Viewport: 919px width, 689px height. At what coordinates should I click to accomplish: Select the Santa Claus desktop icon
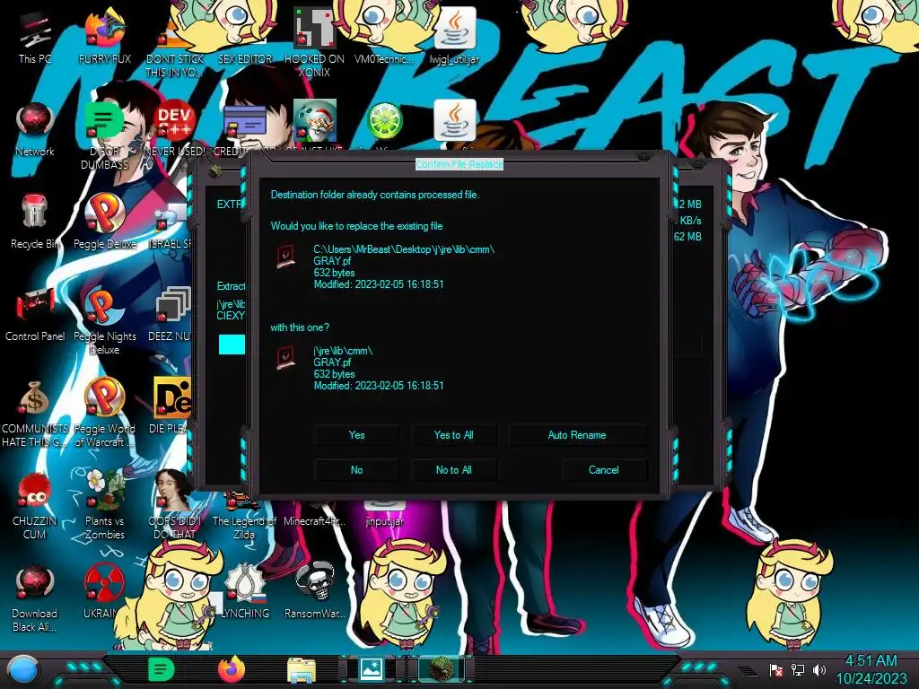[x=315, y=121]
